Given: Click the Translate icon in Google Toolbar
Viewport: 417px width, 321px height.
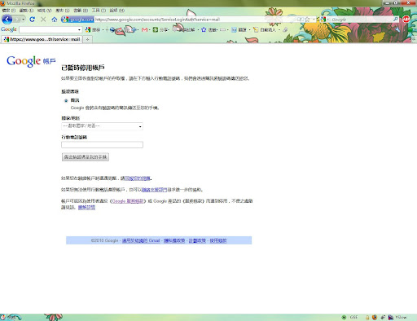Looking at the screenshot, I should (x=234, y=29).
